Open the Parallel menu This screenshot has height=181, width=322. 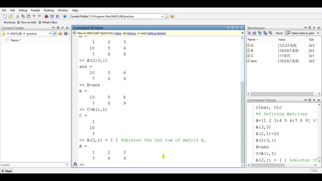tap(35, 10)
